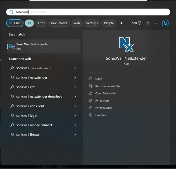Switch to the People filter tab
The height and width of the screenshot is (169, 176).
(109, 23)
